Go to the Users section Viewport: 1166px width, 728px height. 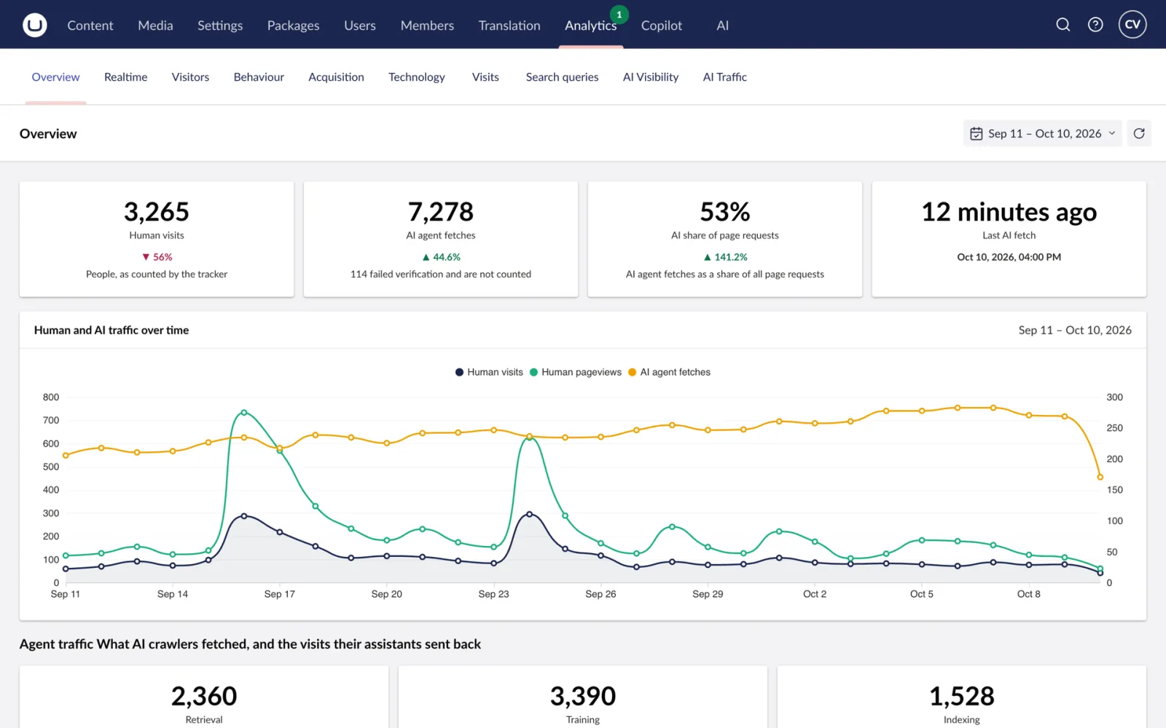(x=360, y=25)
